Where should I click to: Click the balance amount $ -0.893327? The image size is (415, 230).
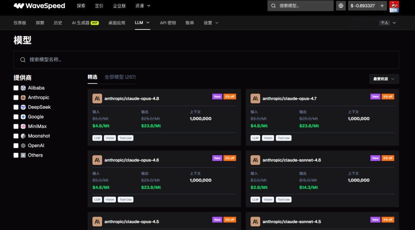tap(363, 6)
